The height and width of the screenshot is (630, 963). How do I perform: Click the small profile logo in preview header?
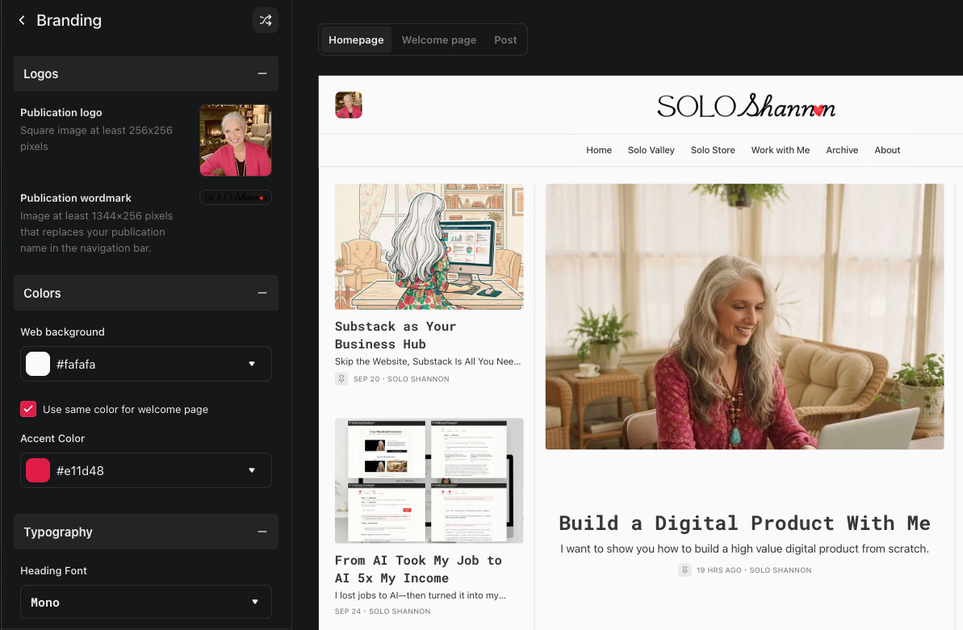348,105
